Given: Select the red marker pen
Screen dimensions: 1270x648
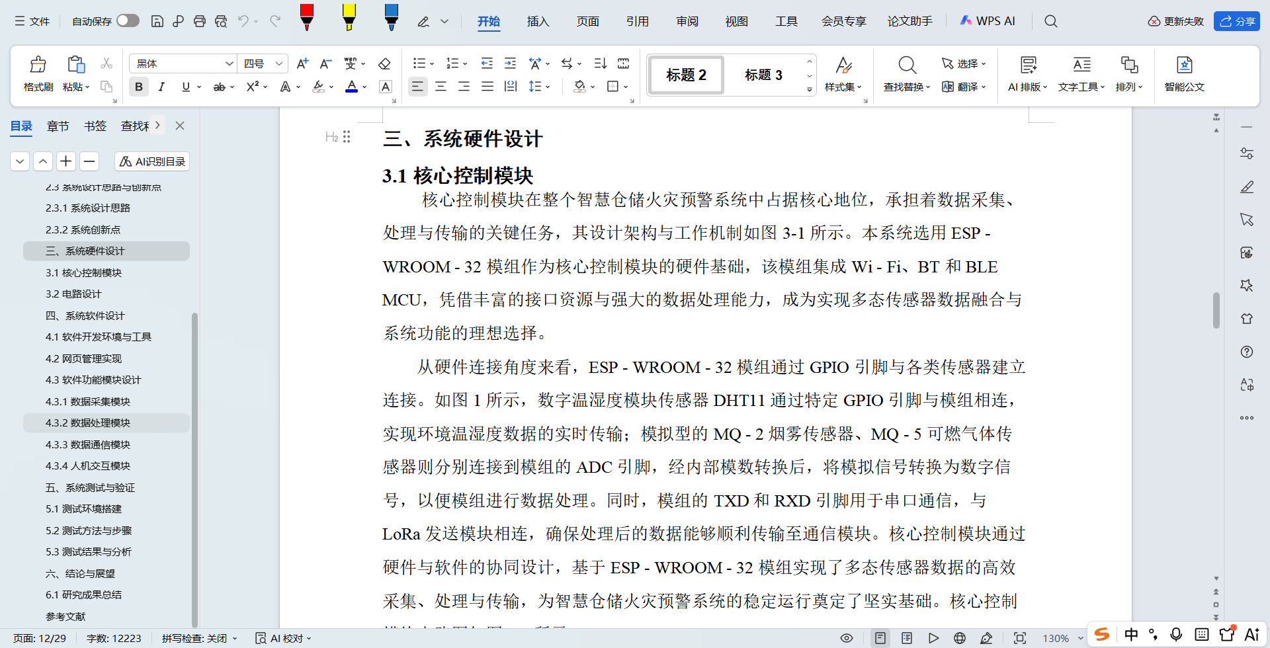Looking at the screenshot, I should pyautogui.click(x=307, y=17).
